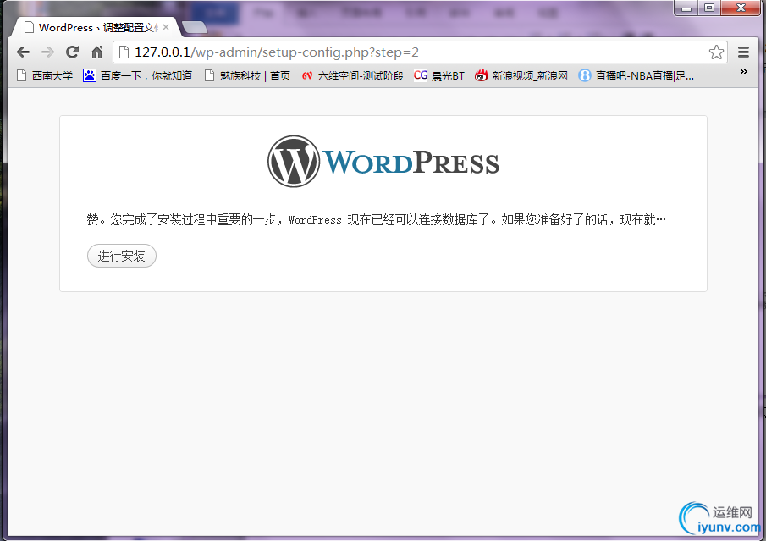766x541 pixels.
Task: Maximize the Chrome window
Action: click(709, 8)
